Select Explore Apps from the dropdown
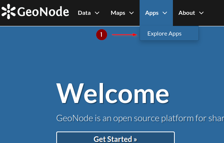This screenshot has height=143, width=224. tap(169, 34)
